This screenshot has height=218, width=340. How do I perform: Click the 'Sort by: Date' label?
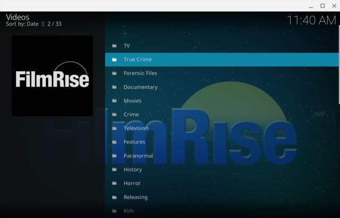(22, 24)
